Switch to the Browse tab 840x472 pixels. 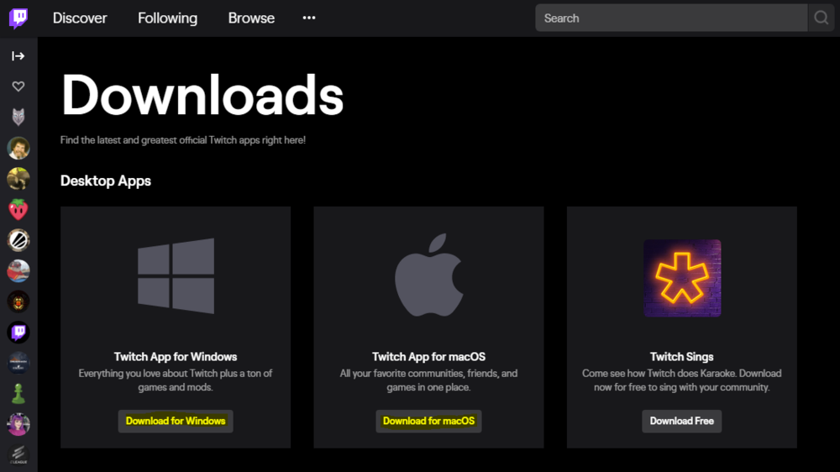click(x=251, y=18)
